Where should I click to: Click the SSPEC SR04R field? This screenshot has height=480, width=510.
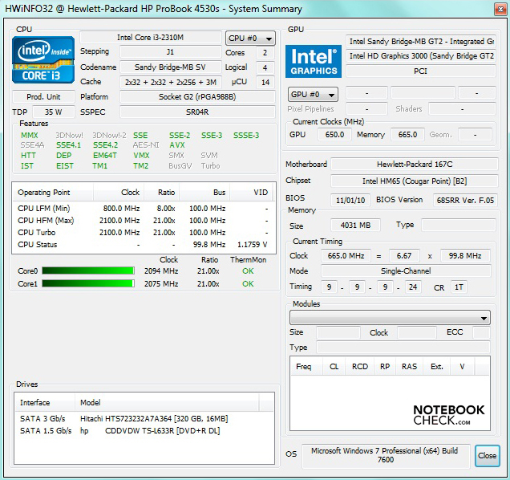197,112
